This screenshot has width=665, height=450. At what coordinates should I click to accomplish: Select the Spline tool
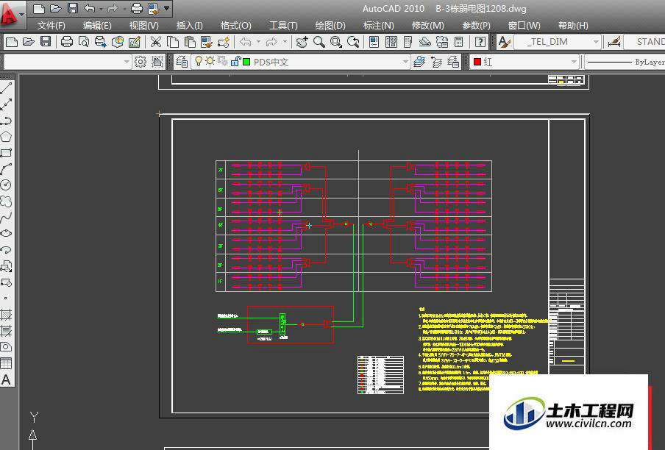tap(6, 218)
